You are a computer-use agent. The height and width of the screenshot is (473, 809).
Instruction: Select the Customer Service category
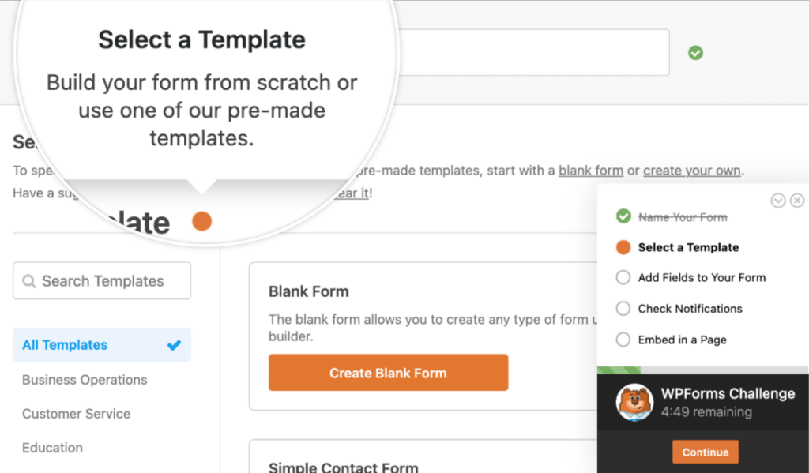(76, 414)
